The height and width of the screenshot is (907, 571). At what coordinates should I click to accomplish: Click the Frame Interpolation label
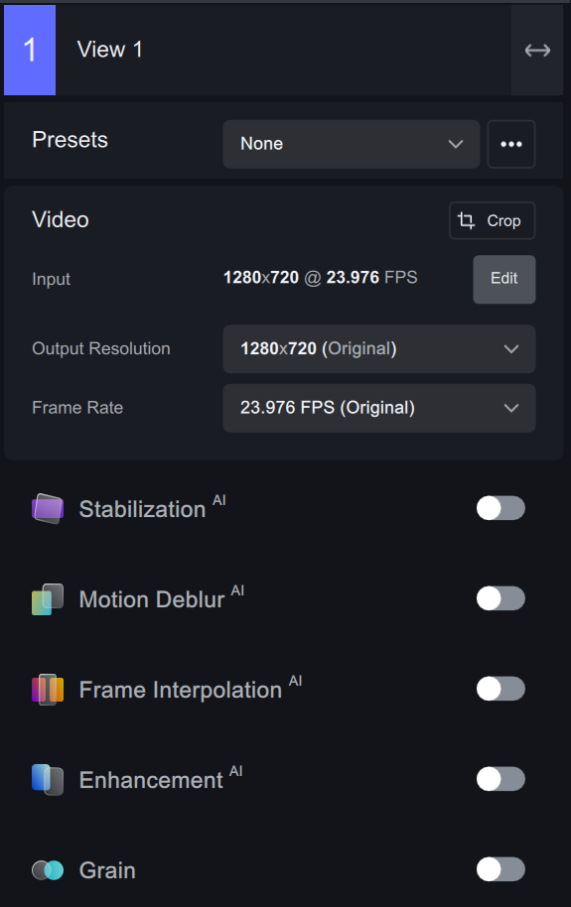tap(180, 690)
